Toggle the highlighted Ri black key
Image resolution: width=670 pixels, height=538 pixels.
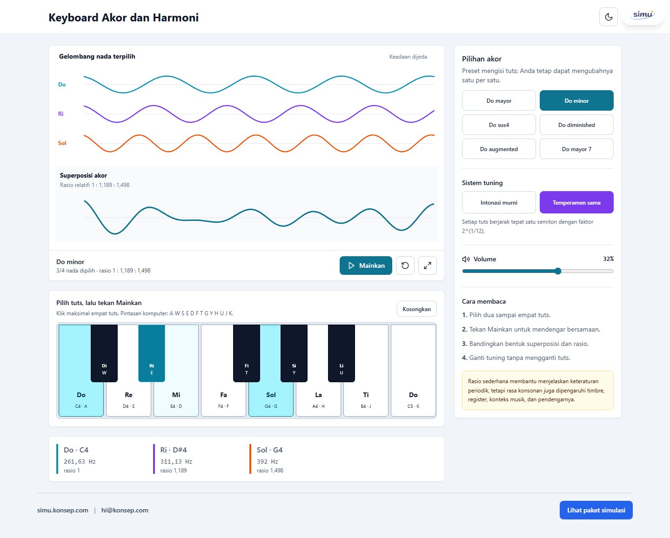point(152,353)
